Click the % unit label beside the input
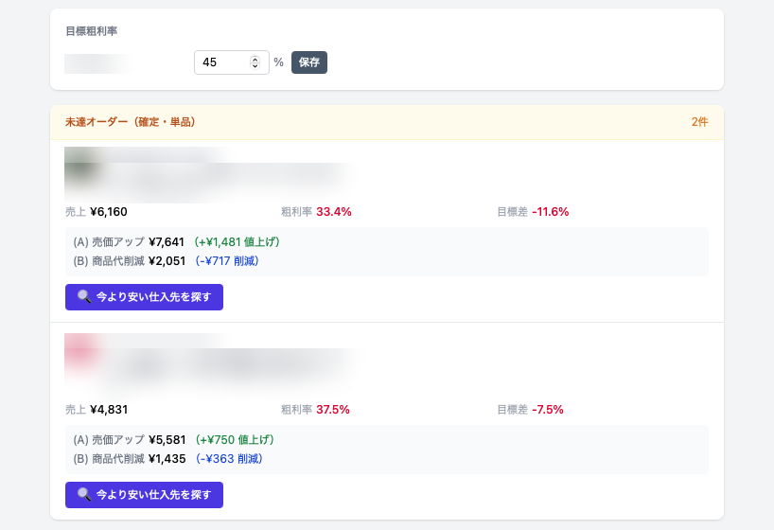This screenshot has height=530, width=774. click(x=278, y=62)
